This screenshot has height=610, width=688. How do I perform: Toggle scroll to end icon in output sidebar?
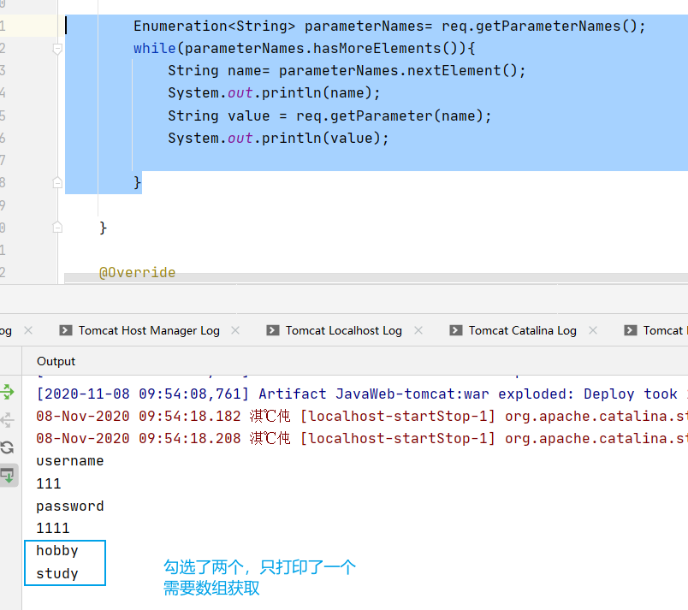8,476
